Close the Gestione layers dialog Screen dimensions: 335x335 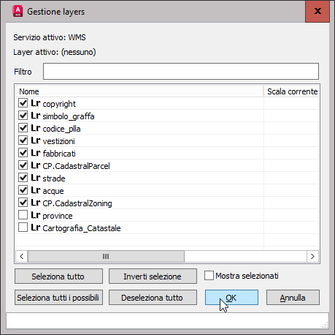click(317, 11)
